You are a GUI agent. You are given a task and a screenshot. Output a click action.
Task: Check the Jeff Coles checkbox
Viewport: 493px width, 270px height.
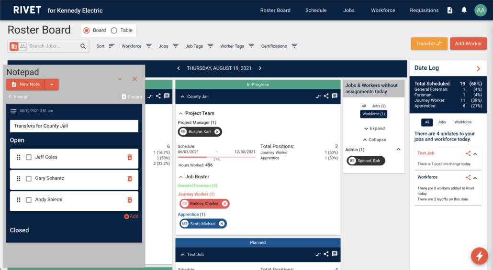(29, 157)
